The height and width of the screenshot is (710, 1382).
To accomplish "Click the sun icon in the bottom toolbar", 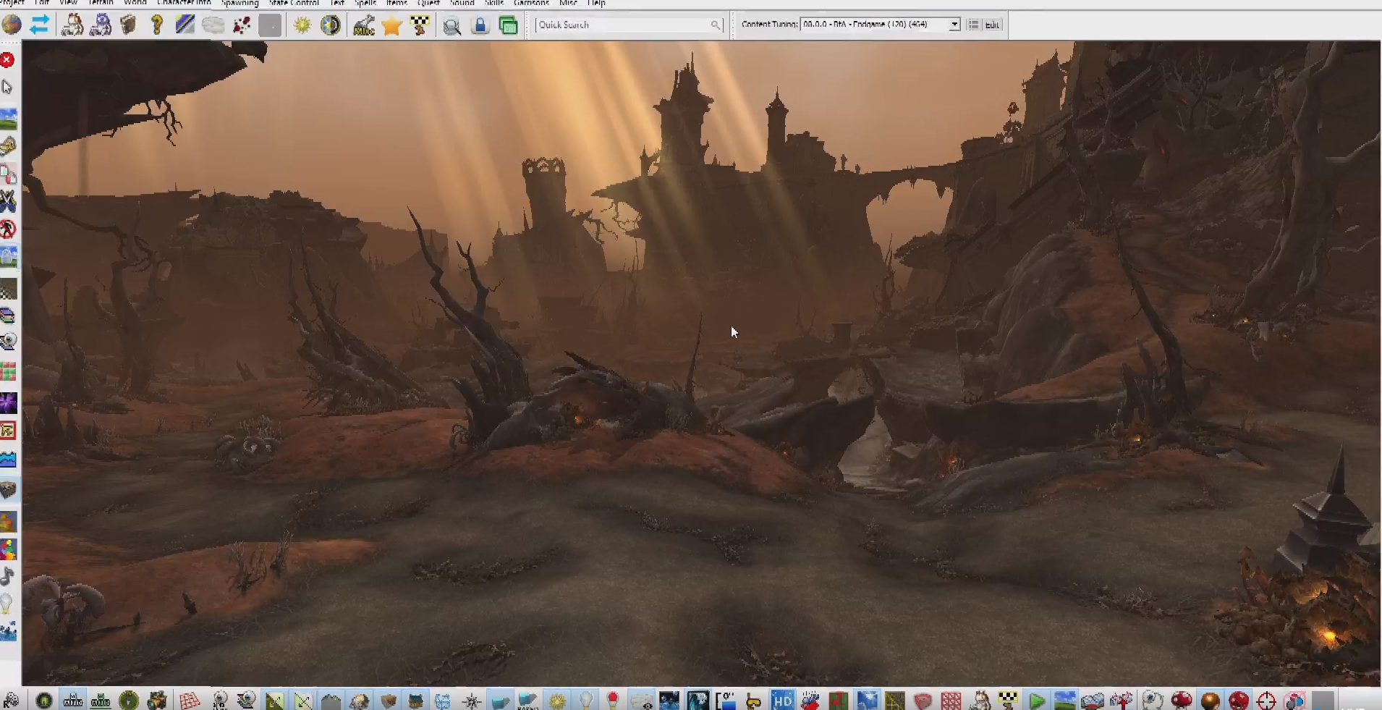I will (557, 701).
